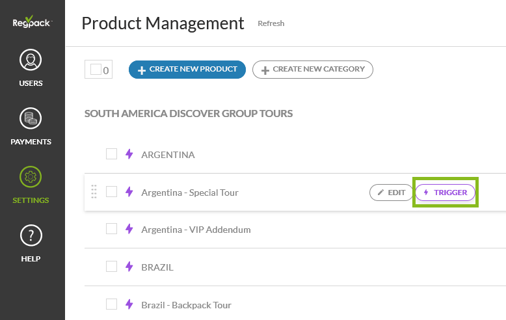
Task: Click the Regpack logo
Action: [x=32, y=21]
